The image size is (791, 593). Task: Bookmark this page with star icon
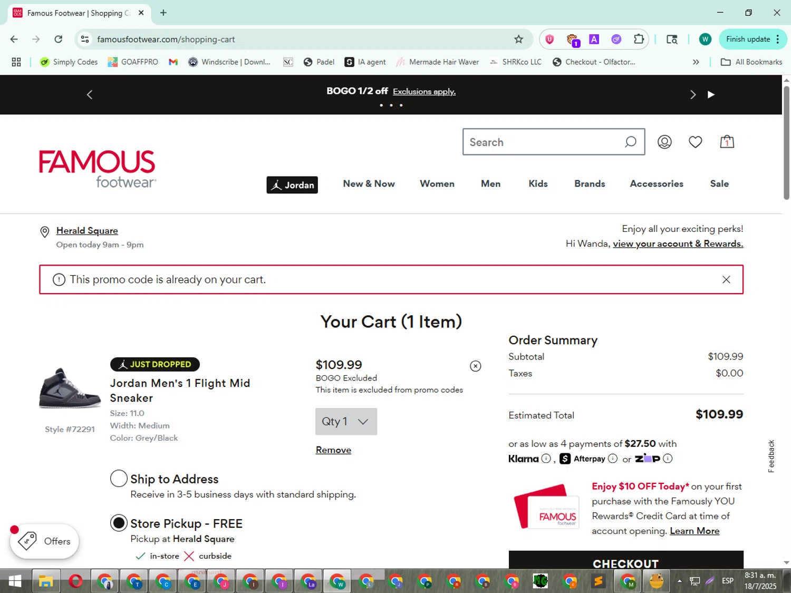tap(519, 39)
